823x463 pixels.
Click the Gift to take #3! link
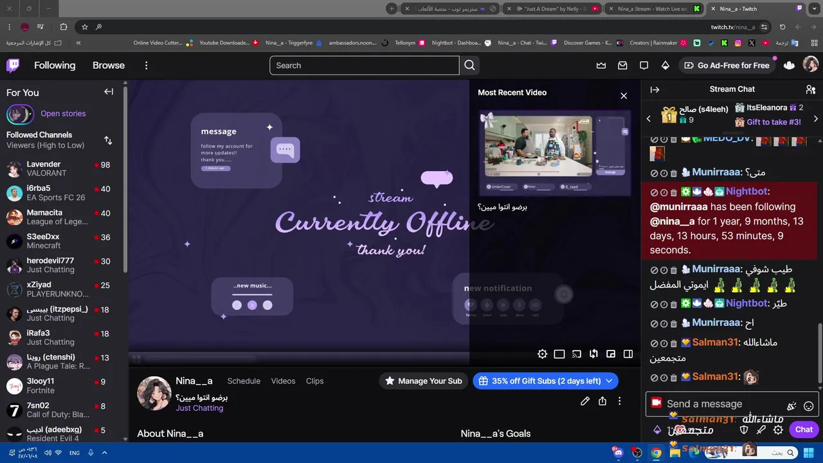coord(773,122)
